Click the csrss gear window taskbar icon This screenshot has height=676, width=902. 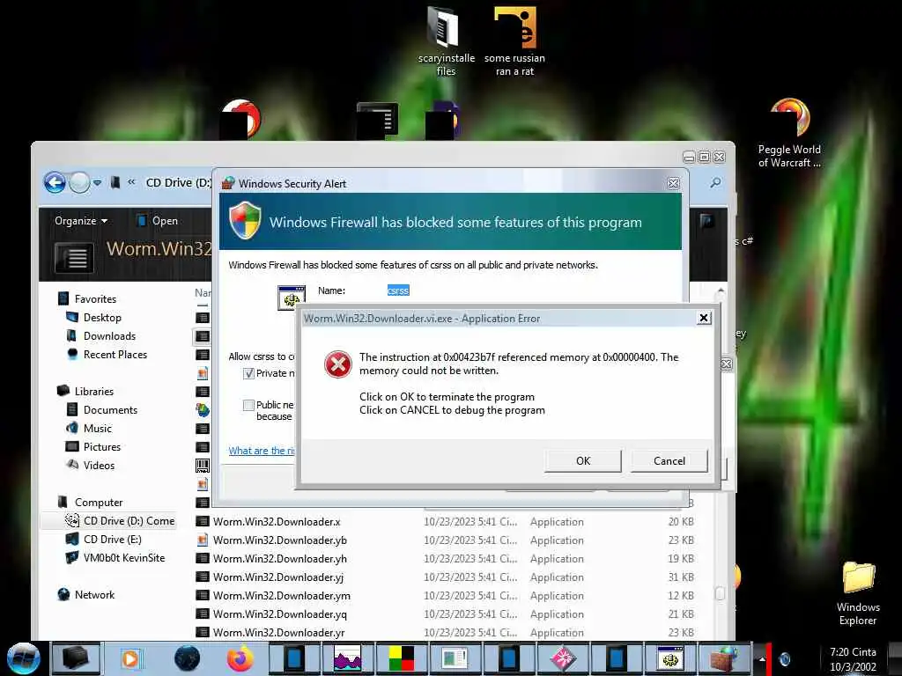point(670,658)
